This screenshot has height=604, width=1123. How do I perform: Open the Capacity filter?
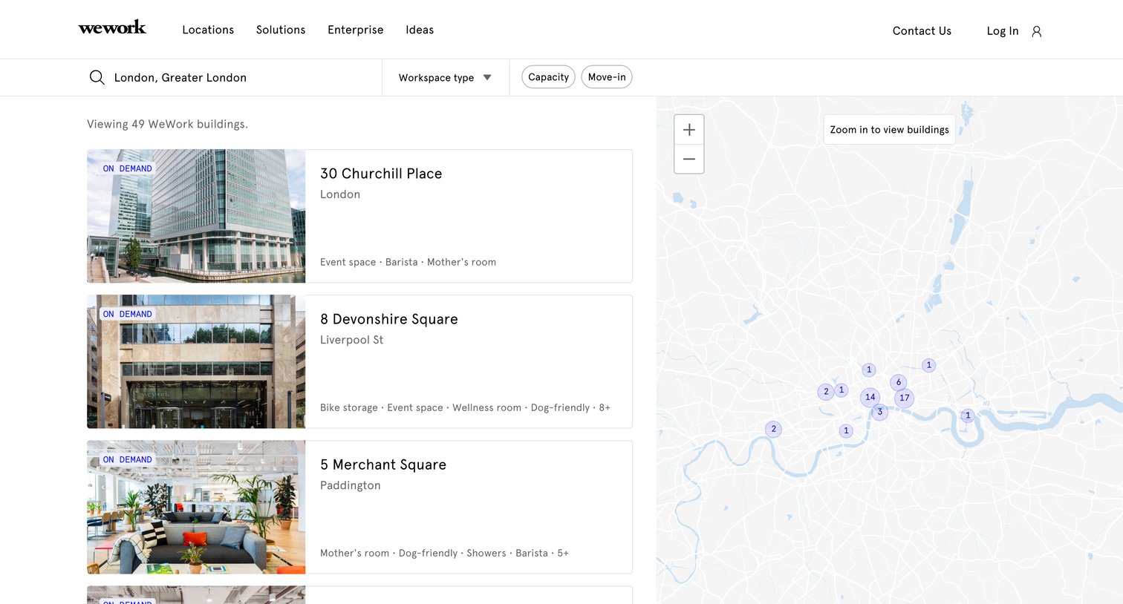tap(548, 77)
